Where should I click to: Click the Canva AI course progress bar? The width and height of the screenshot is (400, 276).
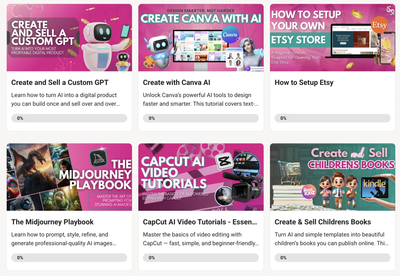[x=201, y=118]
